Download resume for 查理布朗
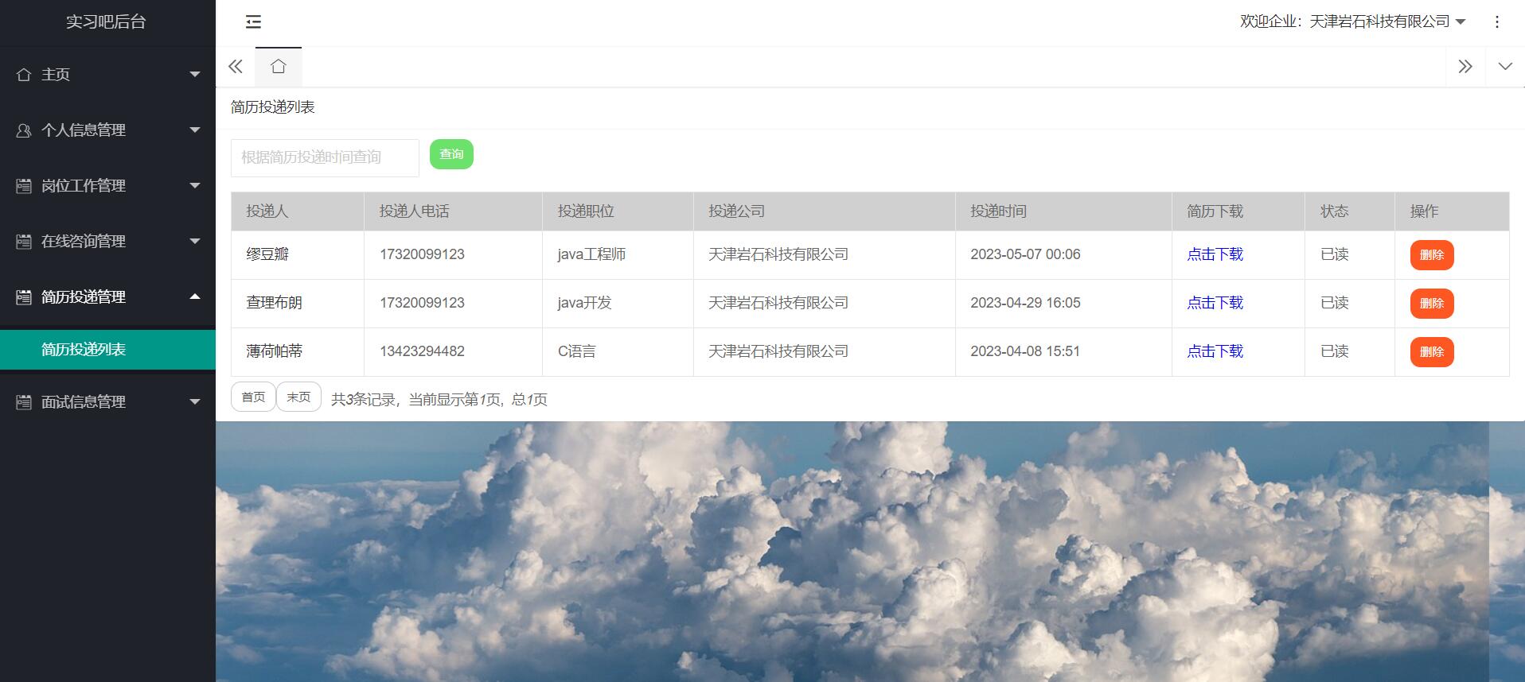 point(1215,303)
